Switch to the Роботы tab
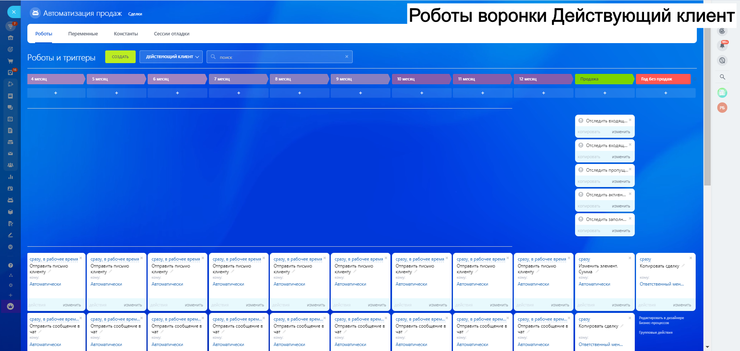 coord(44,34)
